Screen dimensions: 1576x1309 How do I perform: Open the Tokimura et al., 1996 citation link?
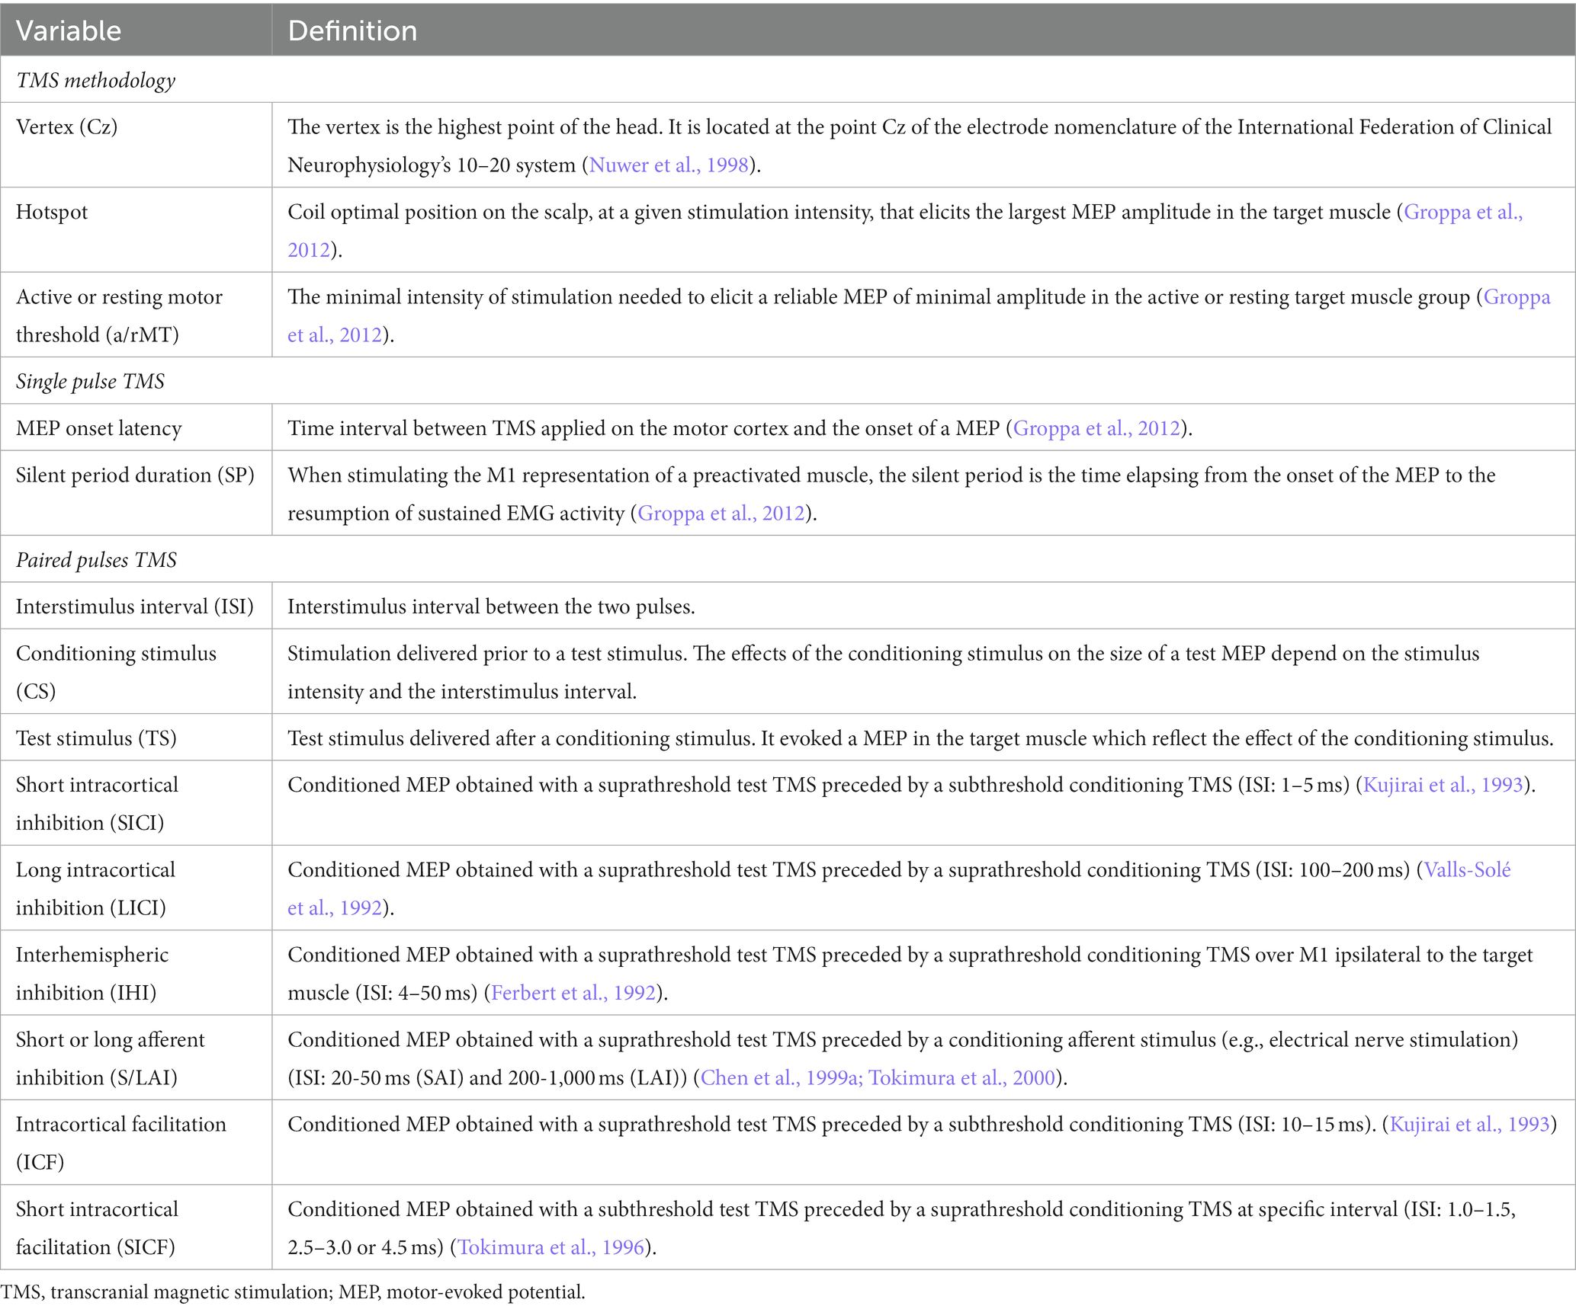click(551, 1247)
